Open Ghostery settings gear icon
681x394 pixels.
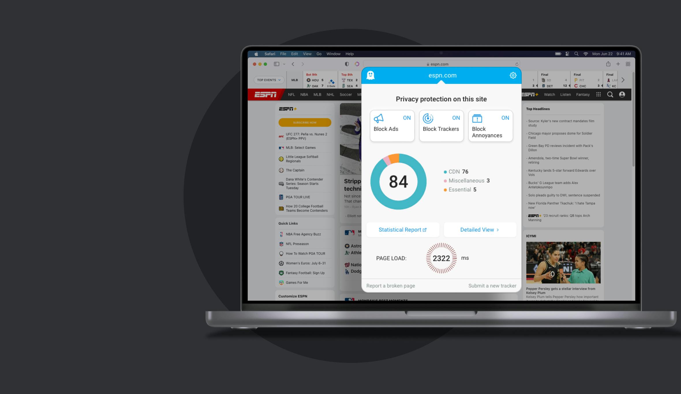513,75
